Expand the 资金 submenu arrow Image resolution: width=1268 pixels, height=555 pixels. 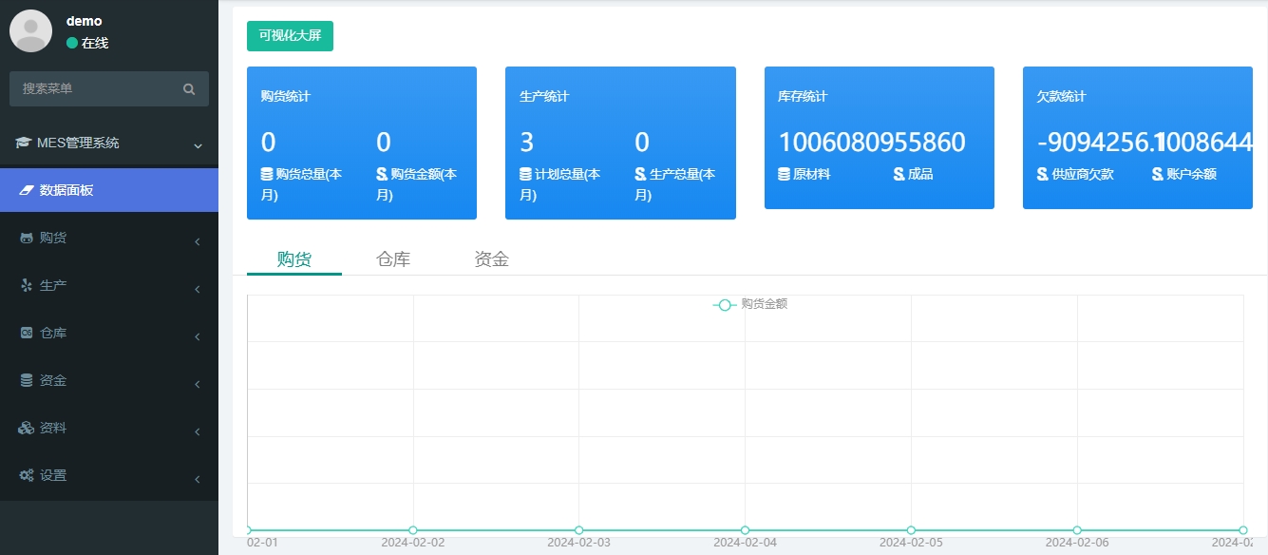197,385
